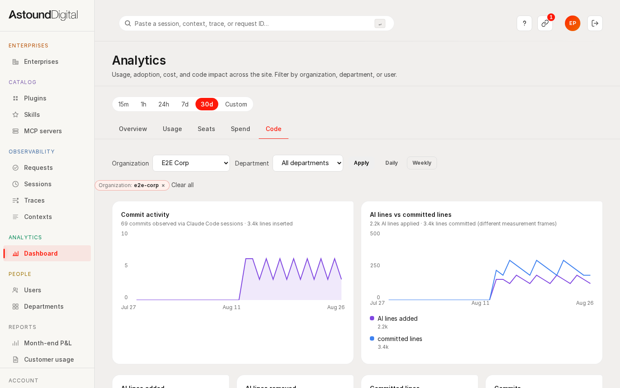The image size is (620, 388).
Task: Click the enter key hint in search
Action: tap(380, 24)
